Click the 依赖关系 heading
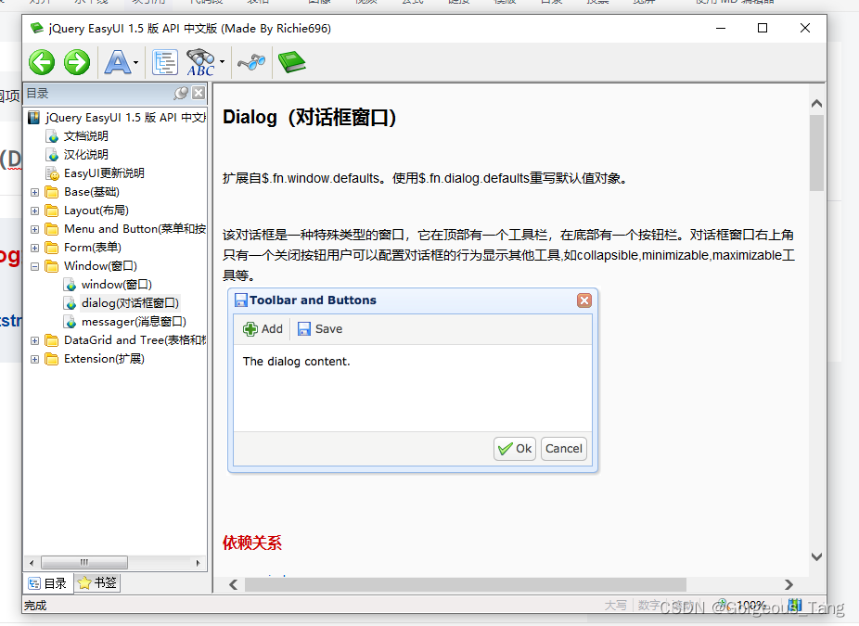Image resolution: width=859 pixels, height=626 pixels. pyautogui.click(x=252, y=543)
